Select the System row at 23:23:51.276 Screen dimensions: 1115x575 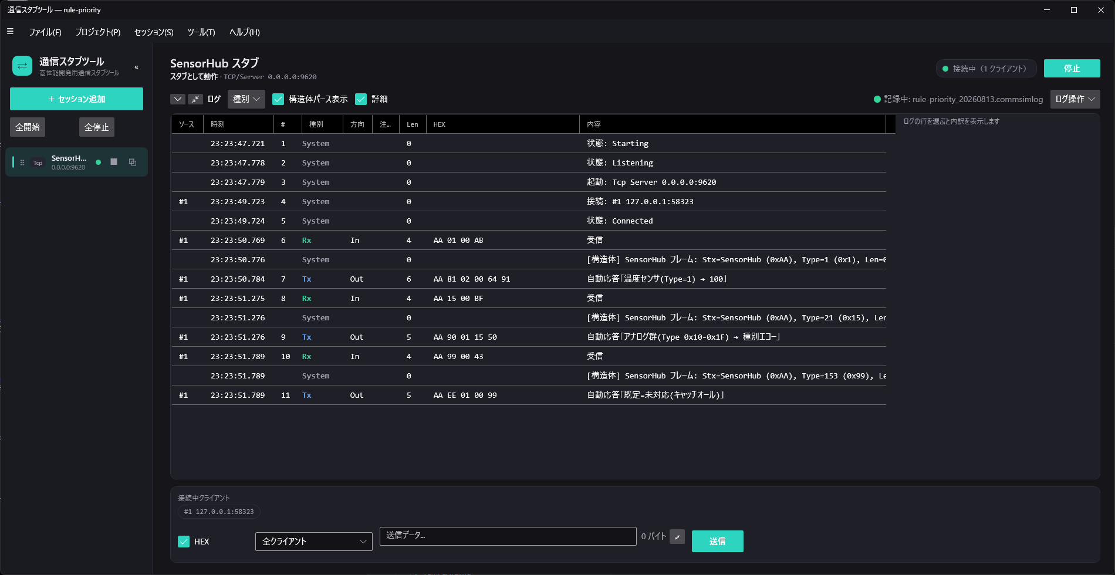(x=529, y=317)
